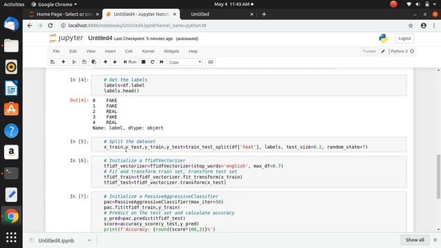Save notebook with the floppy disk icon
This screenshot has height=248, width=441.
[52, 62]
